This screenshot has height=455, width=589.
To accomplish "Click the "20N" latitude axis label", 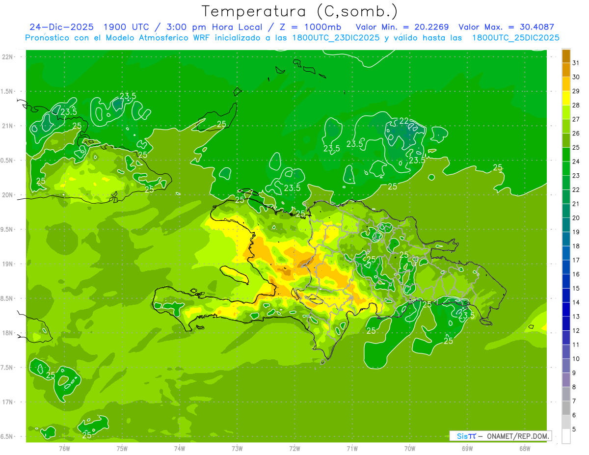I will click(x=7, y=195).
